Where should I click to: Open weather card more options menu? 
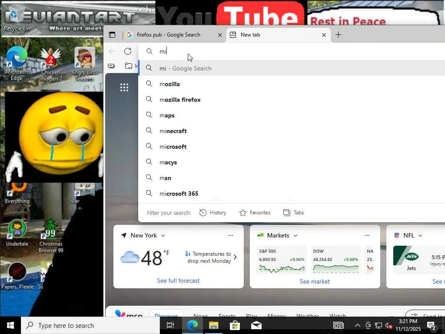coord(231,235)
